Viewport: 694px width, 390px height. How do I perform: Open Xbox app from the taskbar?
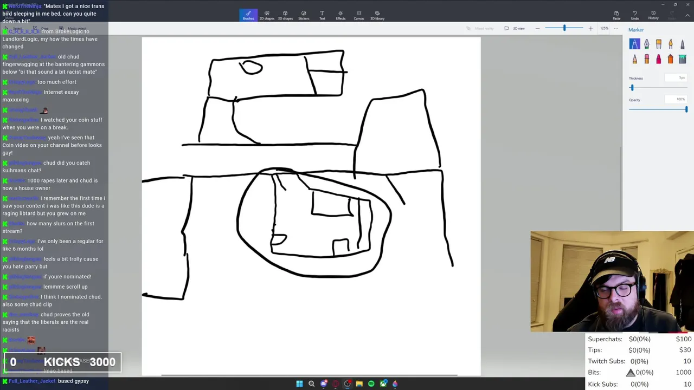(x=383, y=384)
